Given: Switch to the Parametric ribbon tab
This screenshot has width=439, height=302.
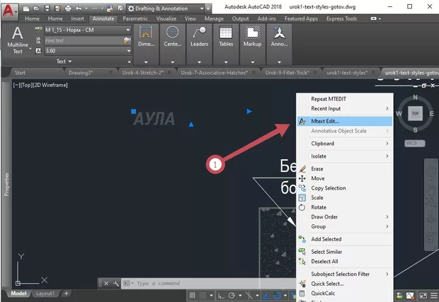Looking at the screenshot, I should tap(135, 19).
